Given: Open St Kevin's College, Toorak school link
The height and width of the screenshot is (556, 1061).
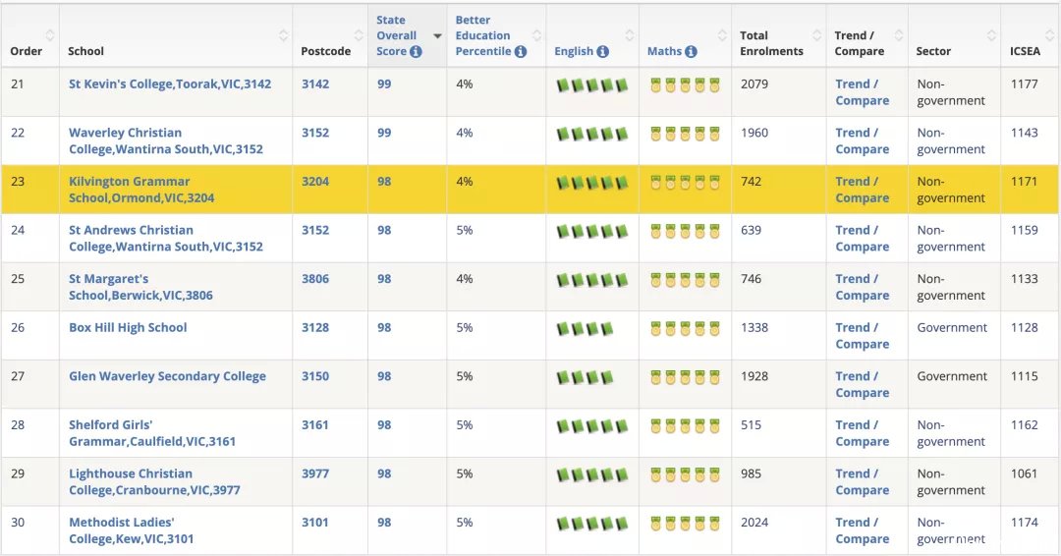Looking at the screenshot, I should (x=170, y=83).
